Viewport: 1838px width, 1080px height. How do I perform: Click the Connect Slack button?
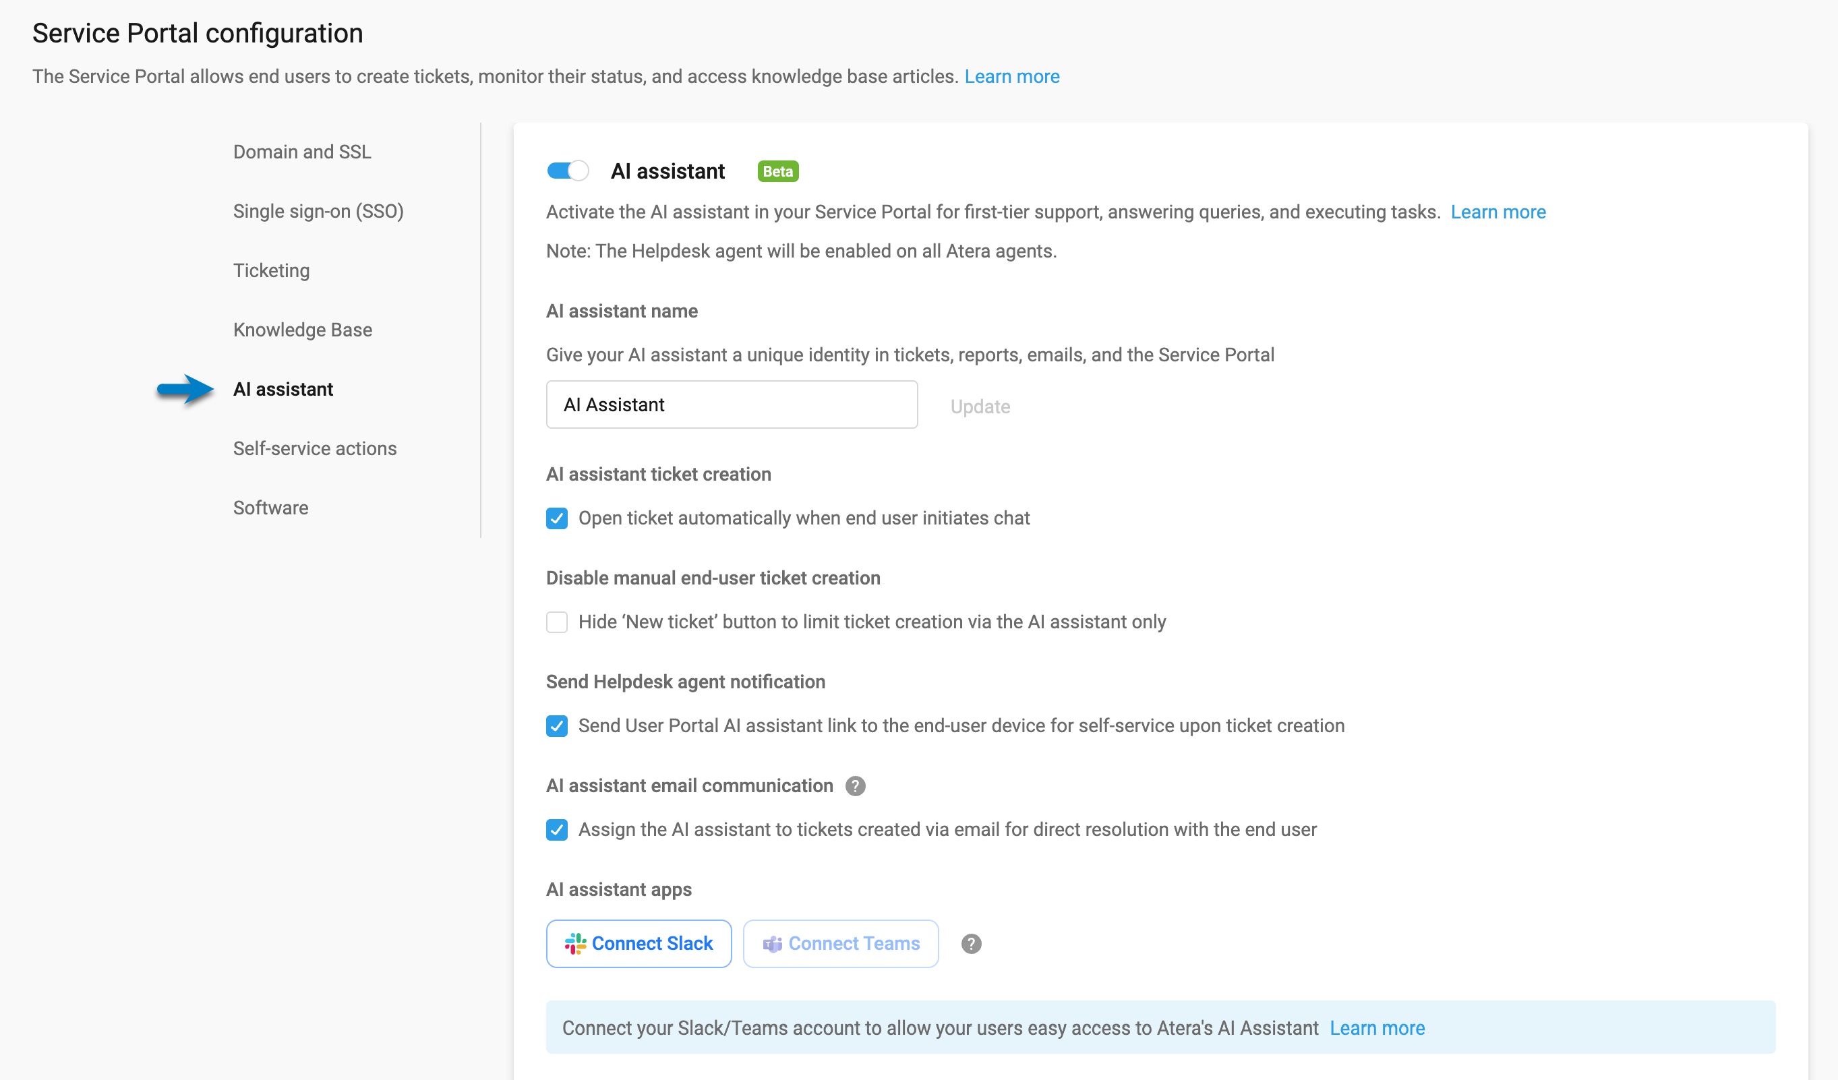(639, 944)
